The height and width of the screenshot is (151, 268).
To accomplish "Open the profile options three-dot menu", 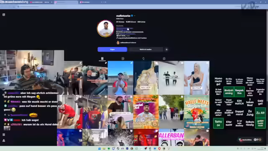I will click(135, 16).
